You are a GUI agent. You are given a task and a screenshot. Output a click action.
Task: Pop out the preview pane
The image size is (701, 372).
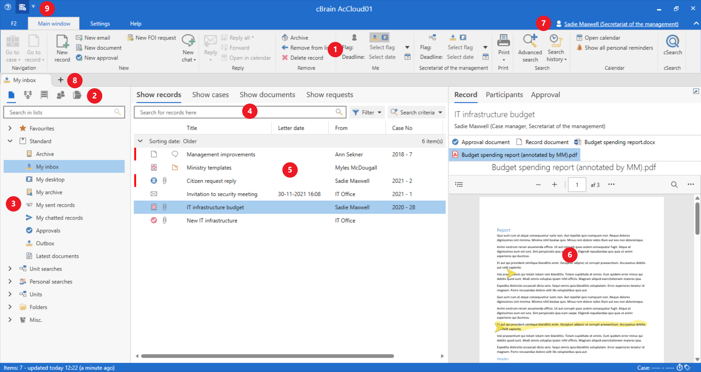[x=696, y=91]
